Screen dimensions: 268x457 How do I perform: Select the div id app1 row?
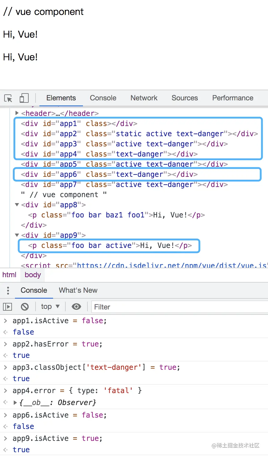pos(79,124)
